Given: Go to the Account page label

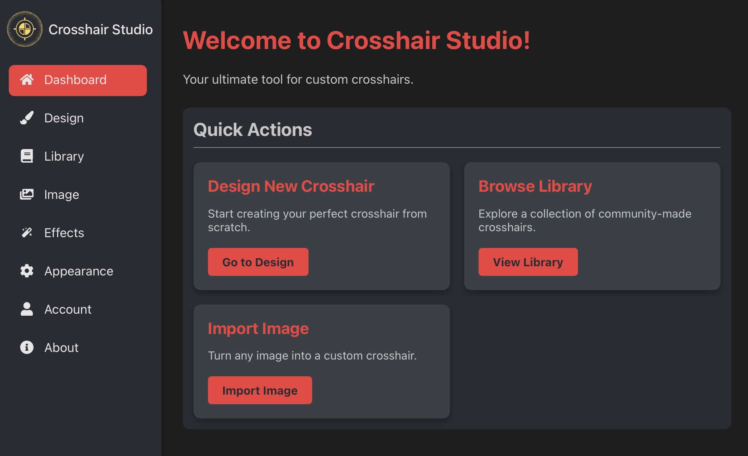Looking at the screenshot, I should [68, 309].
